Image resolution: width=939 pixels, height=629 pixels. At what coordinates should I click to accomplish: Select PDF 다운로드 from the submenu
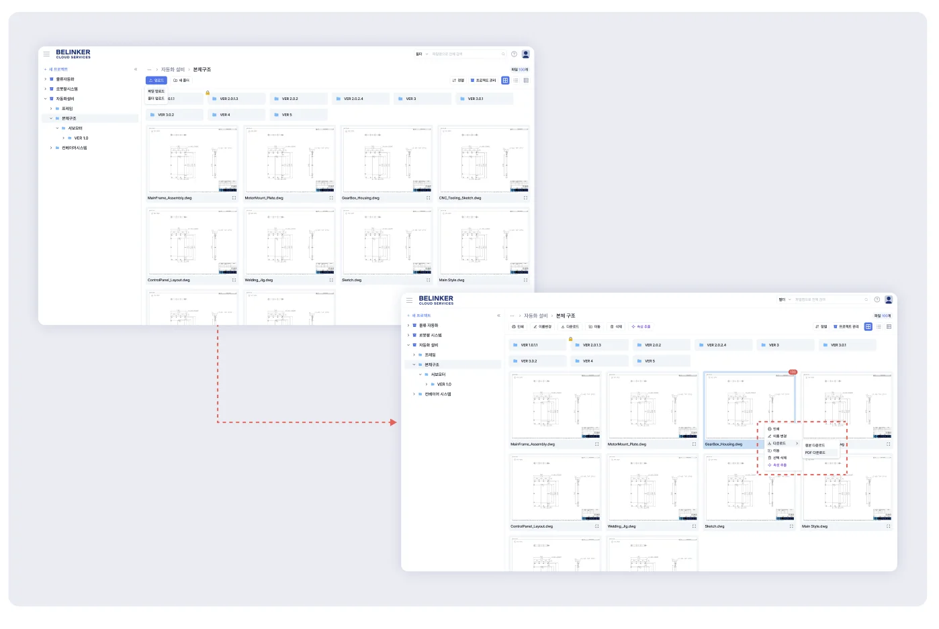[x=815, y=452]
